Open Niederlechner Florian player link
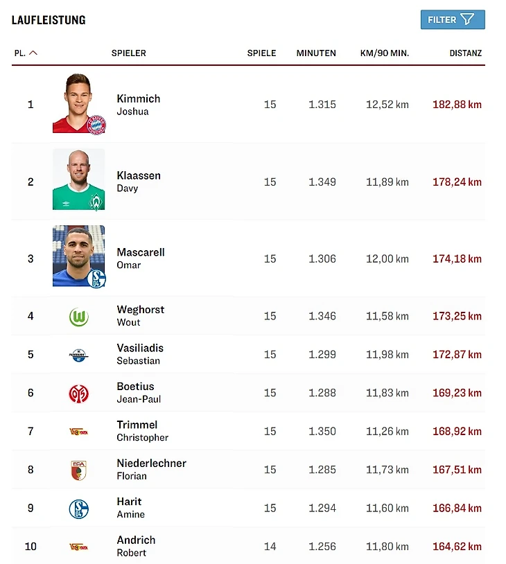The height and width of the screenshot is (564, 506). click(x=151, y=469)
